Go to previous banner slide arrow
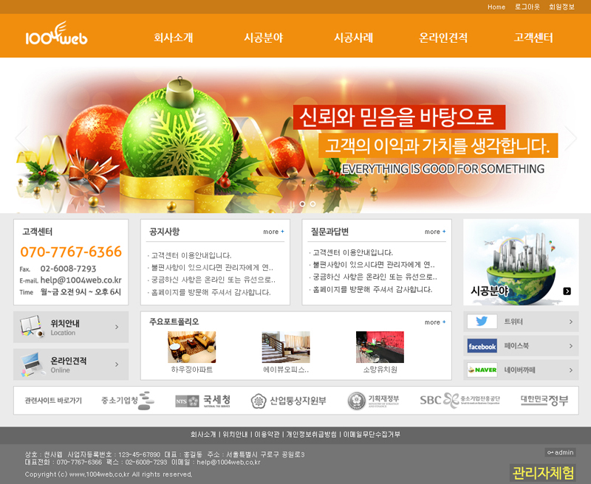 tap(21, 138)
